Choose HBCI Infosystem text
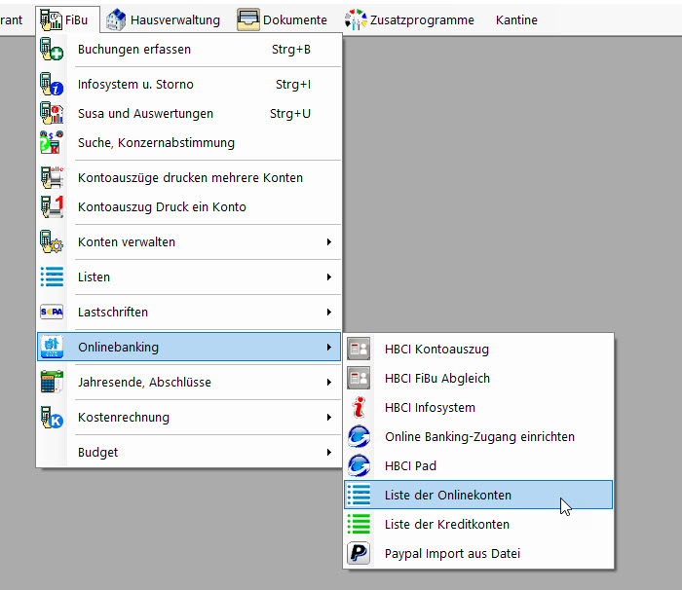The image size is (682, 590). click(430, 407)
